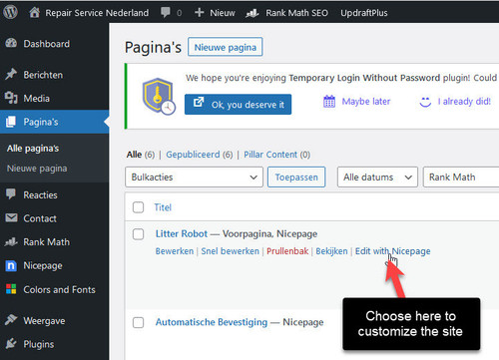The height and width of the screenshot is (360, 499).
Task: Select Alle pagina's submenu item
Action: pos(33,149)
